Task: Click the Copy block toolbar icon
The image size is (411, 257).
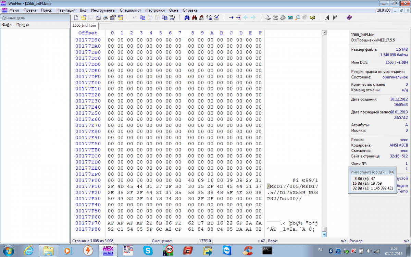Action: point(142,17)
